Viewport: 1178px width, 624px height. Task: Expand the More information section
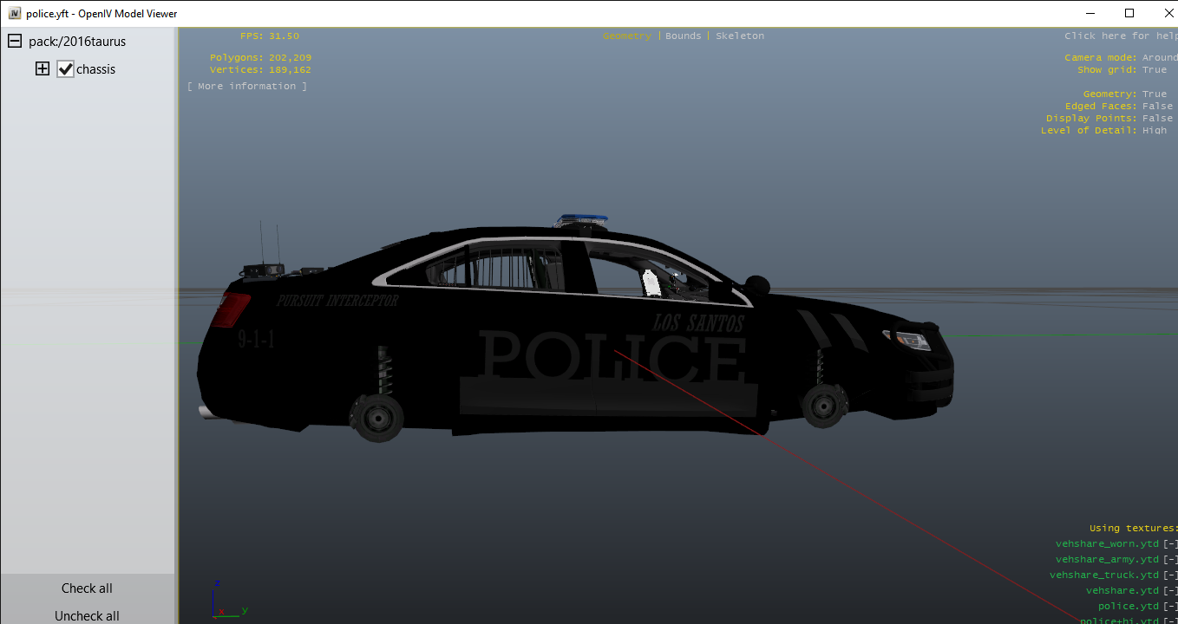[x=247, y=87]
